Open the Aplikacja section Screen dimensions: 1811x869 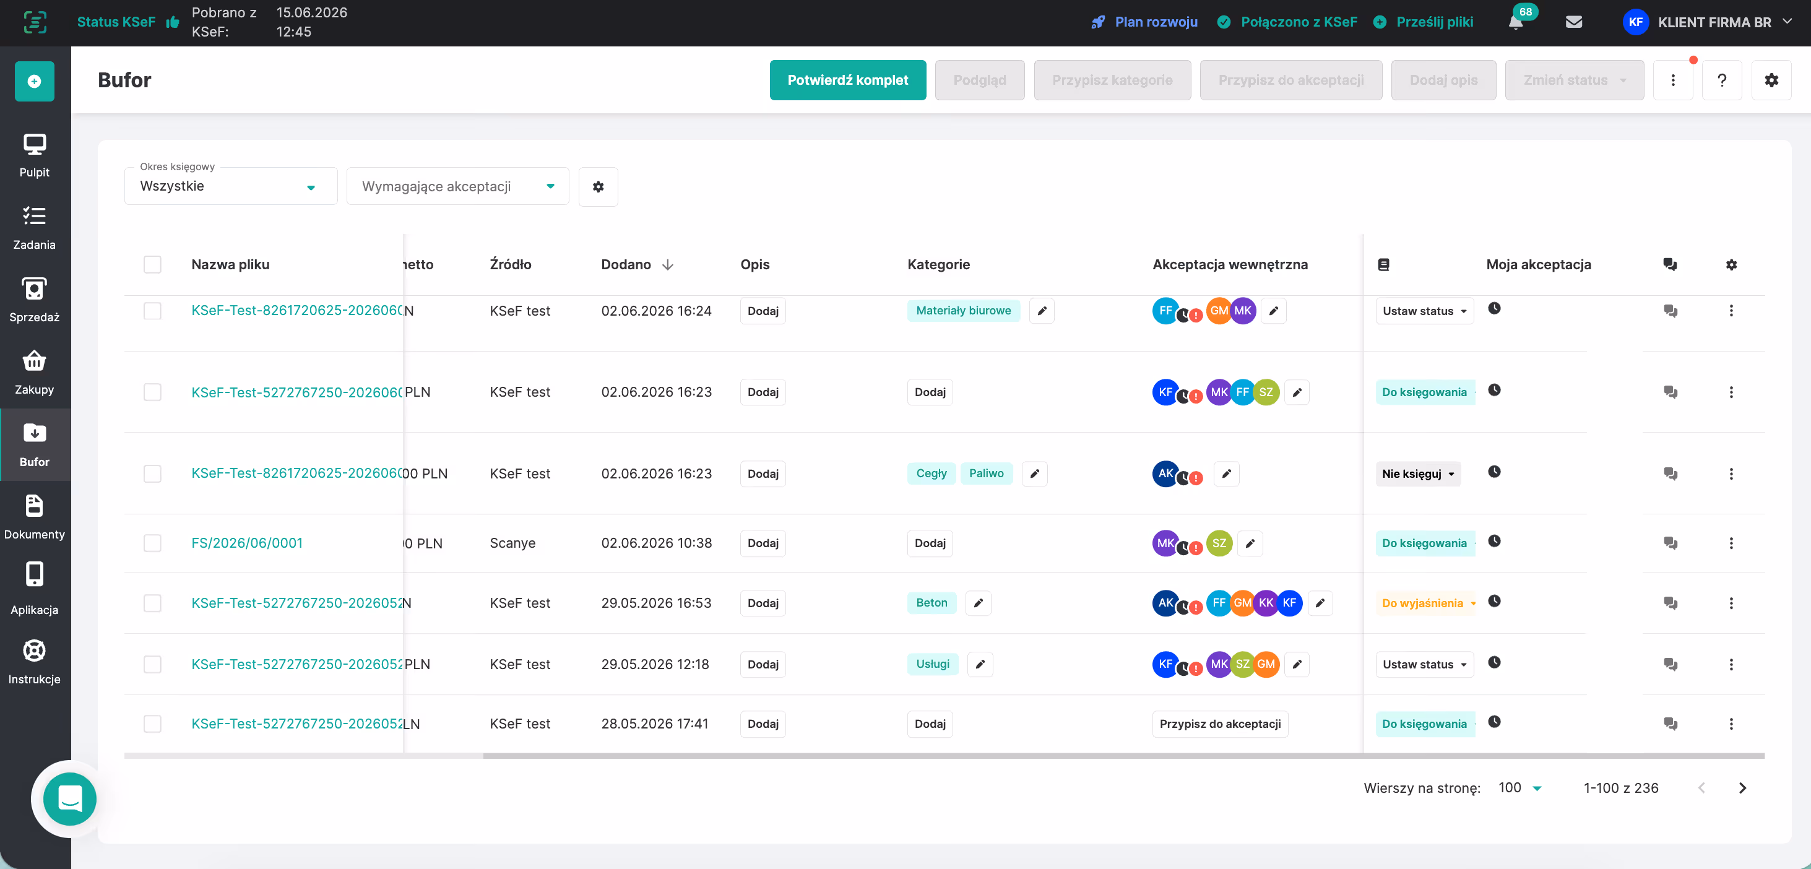pyautogui.click(x=35, y=589)
